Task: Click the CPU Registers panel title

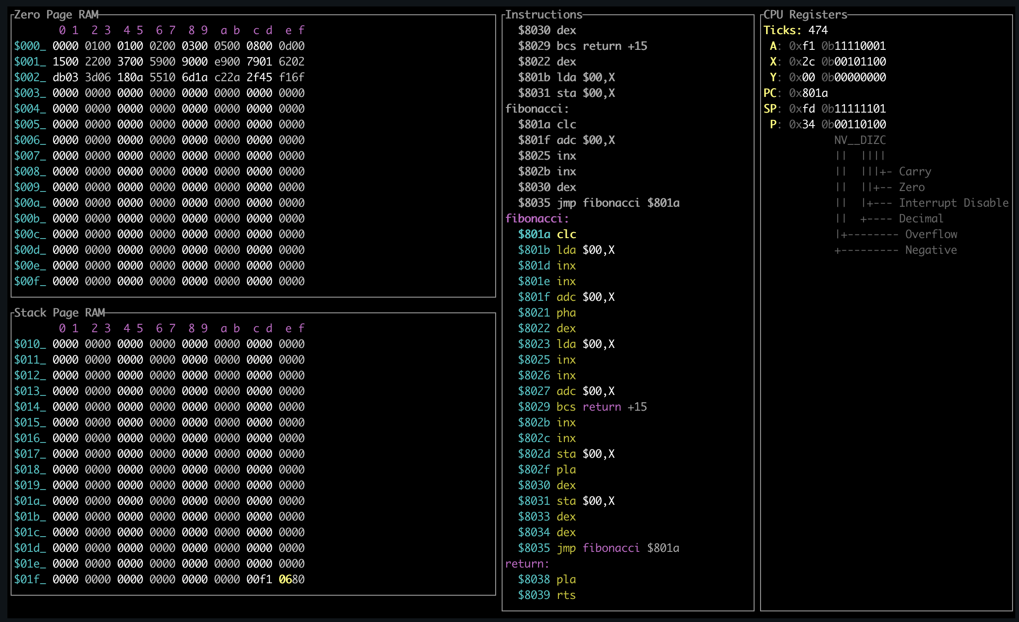Action: (x=805, y=15)
